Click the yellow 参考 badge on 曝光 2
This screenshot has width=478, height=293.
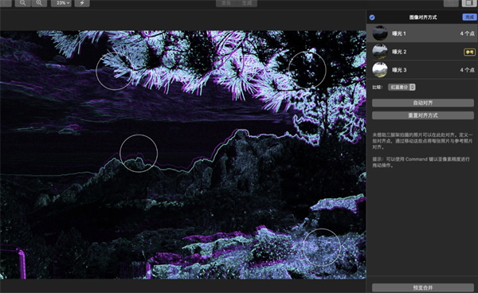coord(469,52)
